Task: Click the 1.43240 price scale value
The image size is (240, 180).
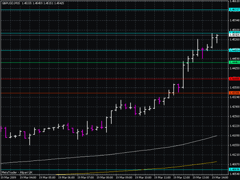Action: pos(235,97)
